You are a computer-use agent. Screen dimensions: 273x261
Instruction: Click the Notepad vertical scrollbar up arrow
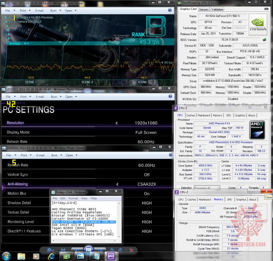[119, 203]
